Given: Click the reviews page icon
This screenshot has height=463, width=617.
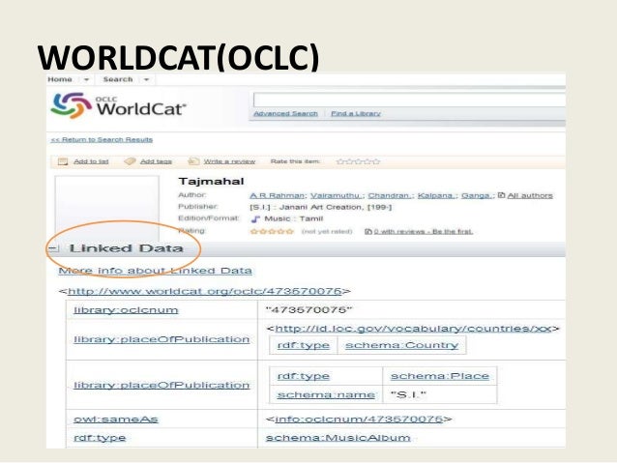Looking at the screenshot, I should (368, 231).
